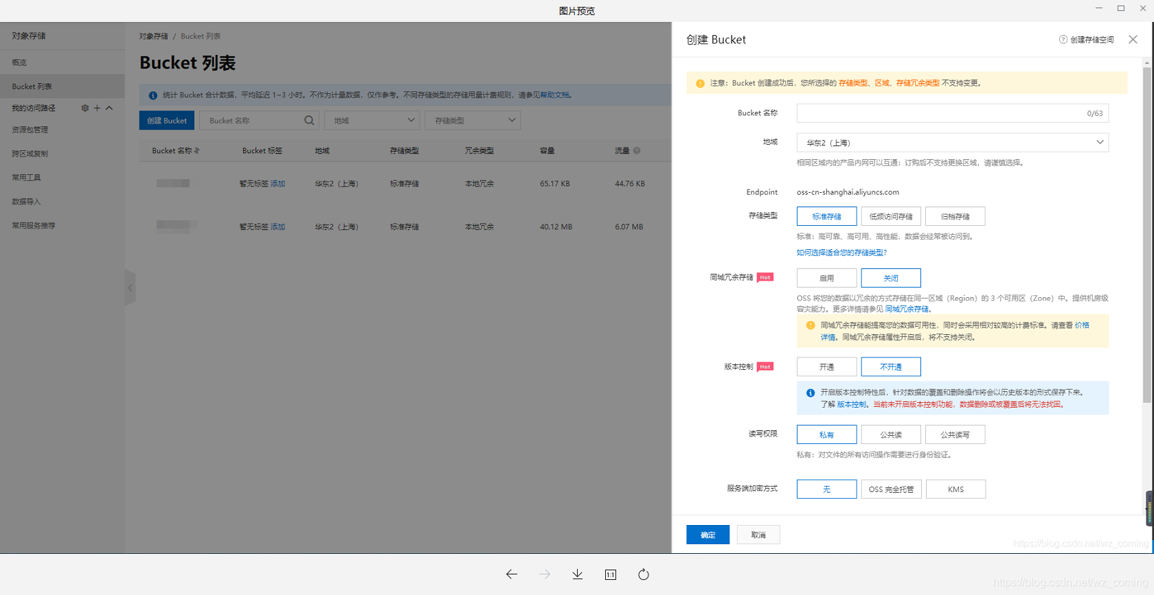Select 低频访问存储 storage type

tap(891, 216)
